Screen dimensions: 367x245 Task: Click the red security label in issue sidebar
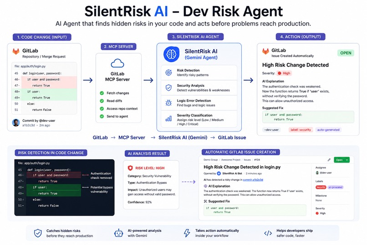[321, 187]
